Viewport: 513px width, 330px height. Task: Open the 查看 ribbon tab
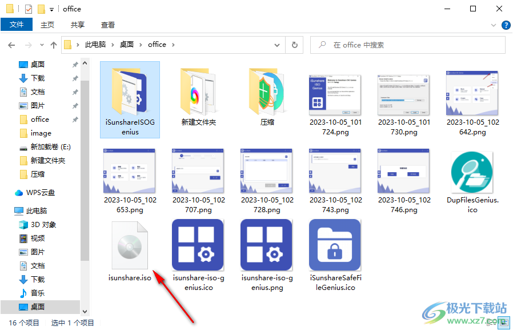tap(108, 25)
